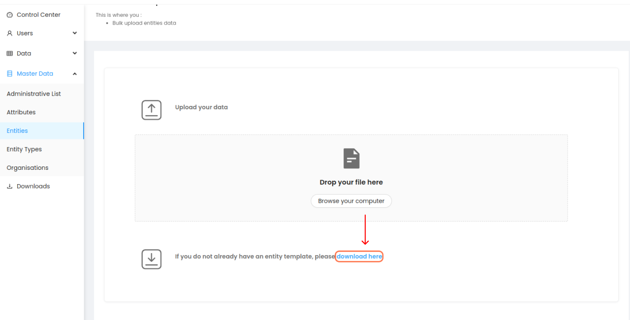Expand the Data menu chevron
This screenshot has width=630, height=320.
(75, 53)
